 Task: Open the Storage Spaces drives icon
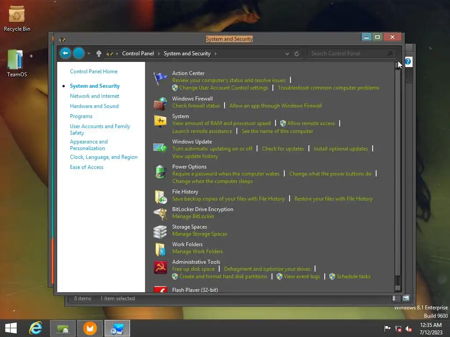(x=160, y=232)
